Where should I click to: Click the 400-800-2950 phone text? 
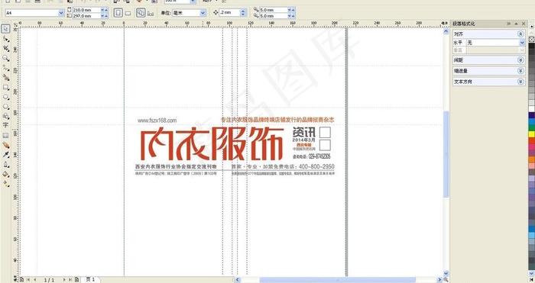coord(316,166)
